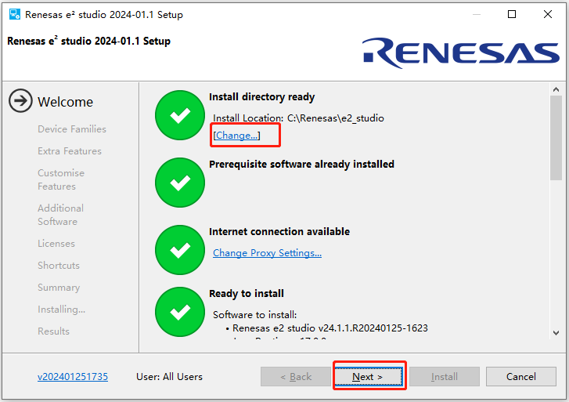Viewport: 569px width, 402px height.
Task: Select Extra Features step in sidebar
Action: pos(70,151)
